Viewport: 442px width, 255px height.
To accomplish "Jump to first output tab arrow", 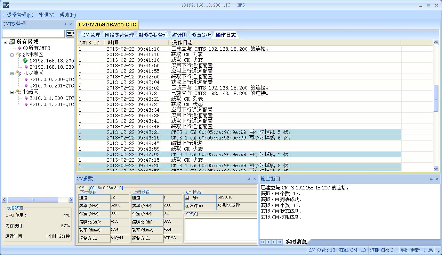I will [x=263, y=242].
